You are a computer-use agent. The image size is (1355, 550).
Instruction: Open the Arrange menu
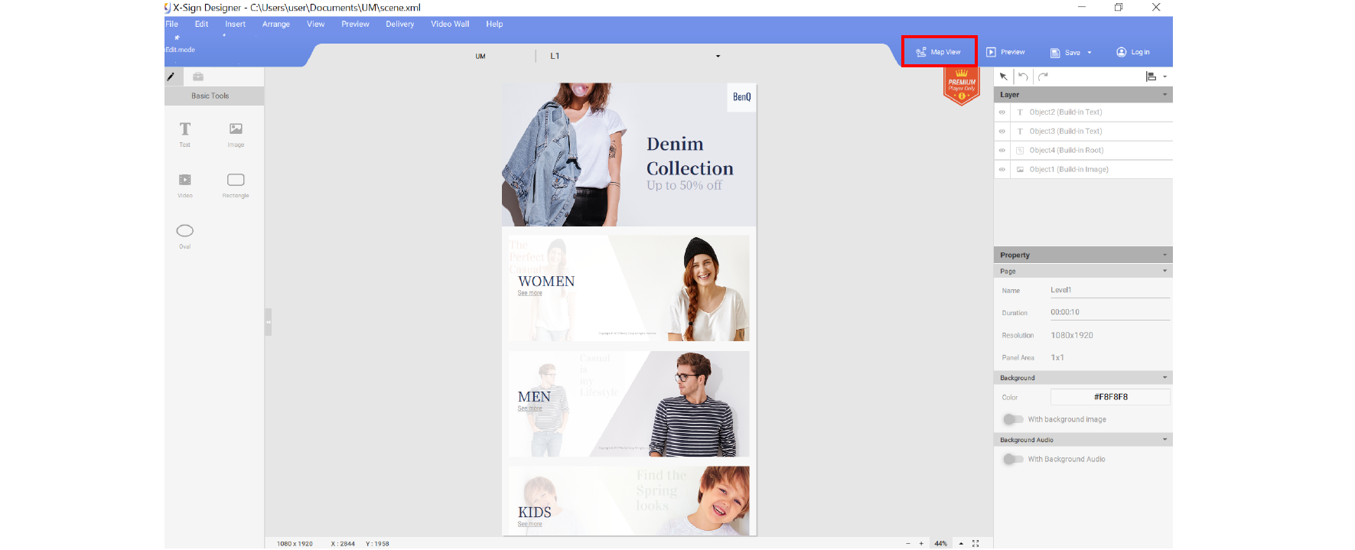275,24
